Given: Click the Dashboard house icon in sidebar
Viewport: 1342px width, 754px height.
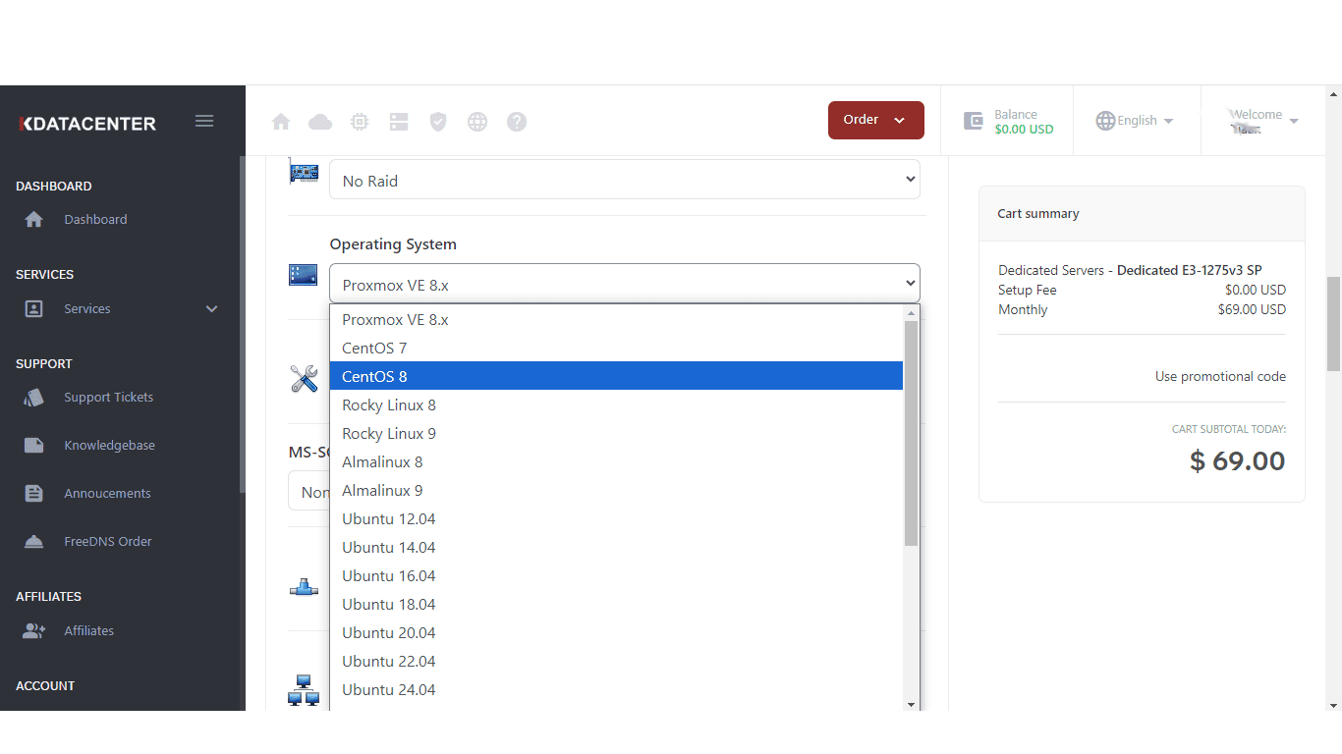Looking at the screenshot, I should 33,220.
